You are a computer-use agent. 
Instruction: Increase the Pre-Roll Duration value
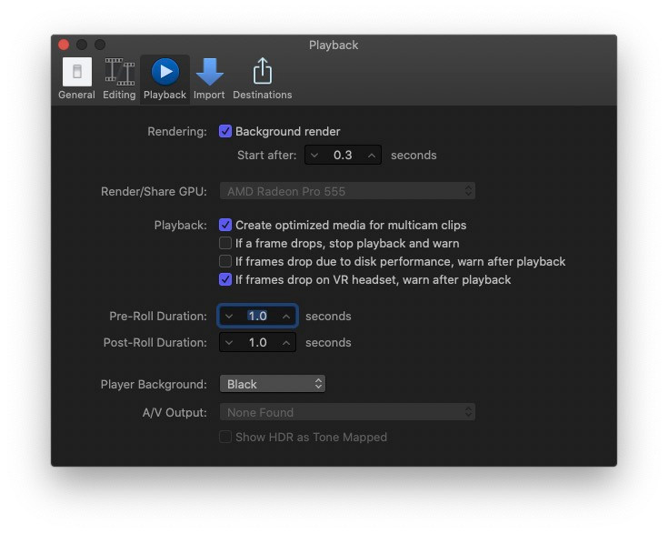[286, 316]
